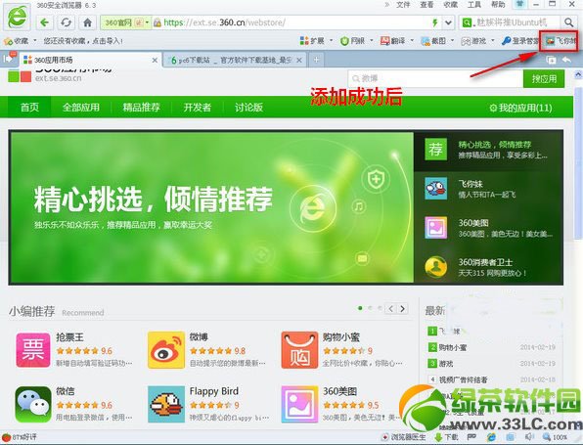
Task: Click the 微博 app store search field
Action: point(435,79)
